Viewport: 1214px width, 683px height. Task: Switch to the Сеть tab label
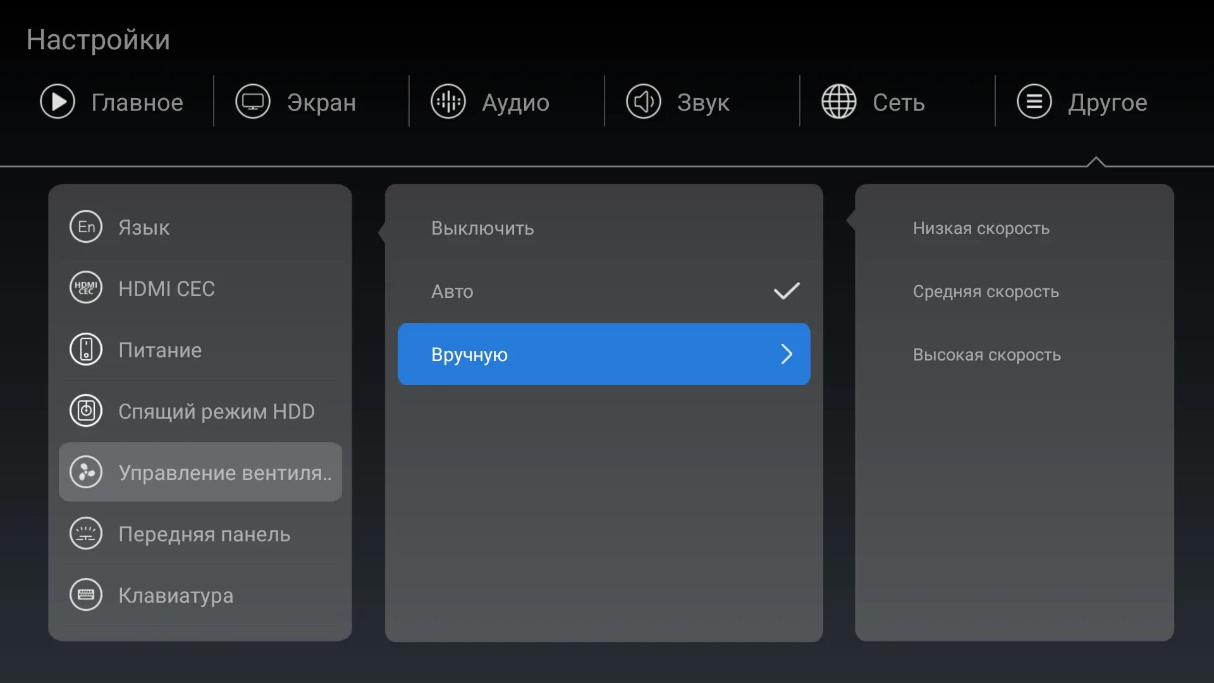(898, 102)
